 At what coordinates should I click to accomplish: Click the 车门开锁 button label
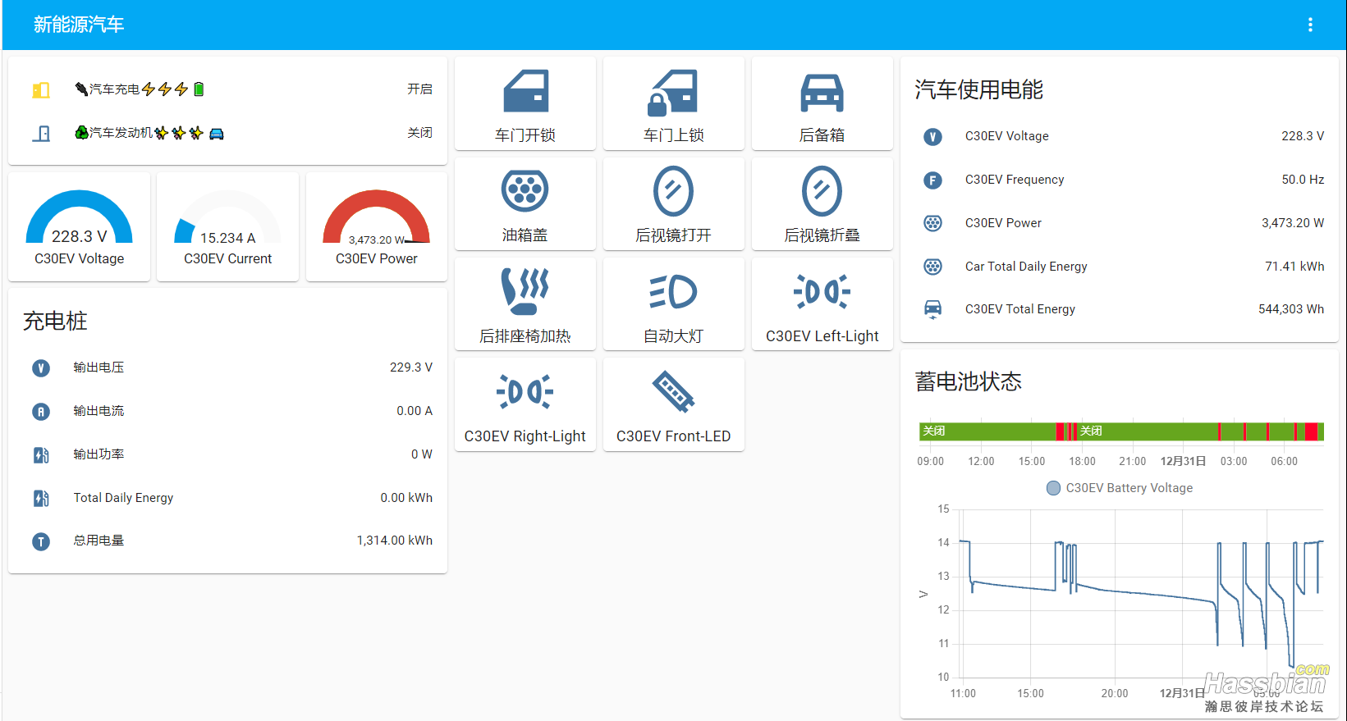[x=525, y=135]
